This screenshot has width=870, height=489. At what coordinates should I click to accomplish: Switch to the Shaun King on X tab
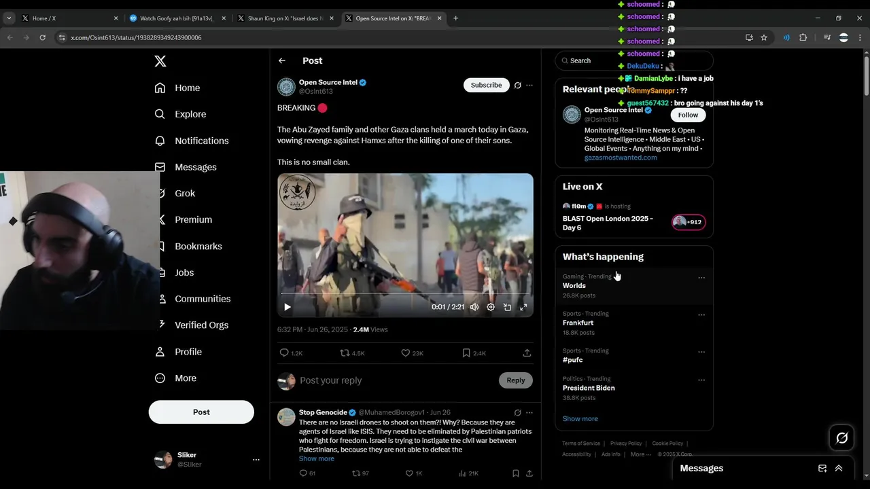point(285,18)
